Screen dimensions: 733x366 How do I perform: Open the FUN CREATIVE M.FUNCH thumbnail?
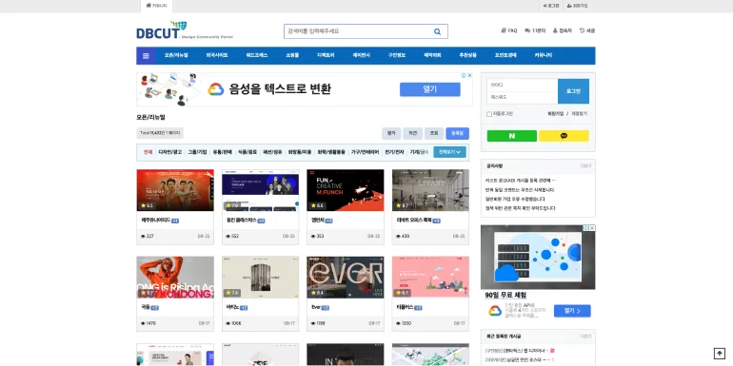(x=346, y=190)
